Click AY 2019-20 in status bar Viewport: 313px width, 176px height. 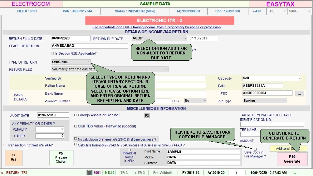coord(216,173)
